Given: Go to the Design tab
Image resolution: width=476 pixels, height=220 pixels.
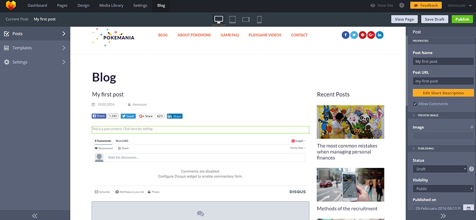Looking at the screenshot, I should pyautogui.click(x=83, y=5).
